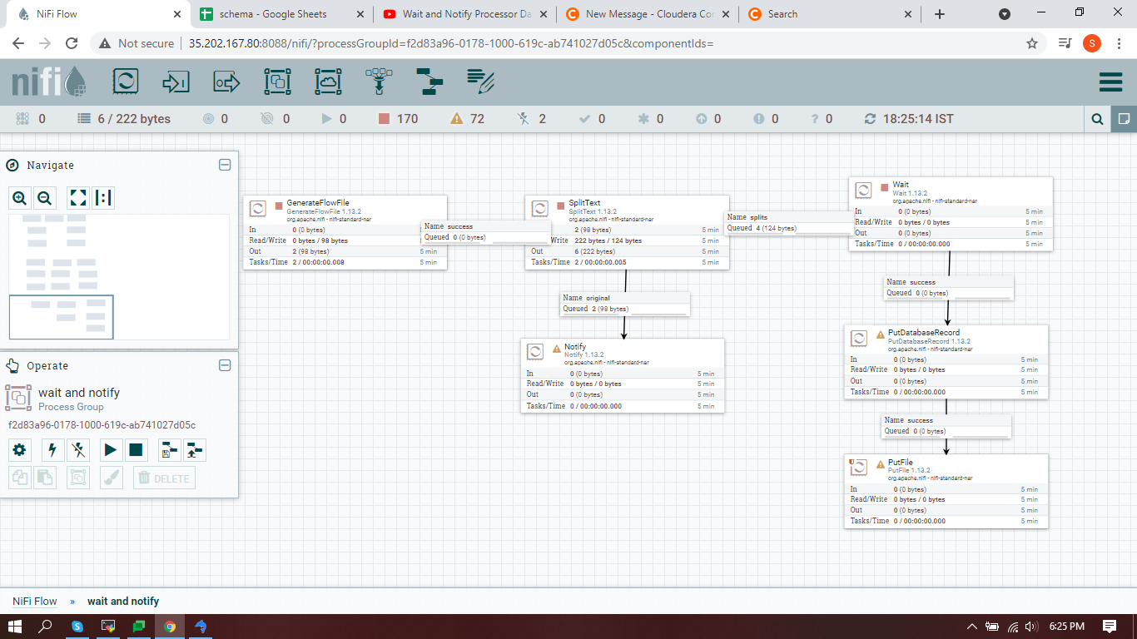Screen dimensions: 1137x639
Task: Switch to schema - Google Sheets tab
Action: click(273, 14)
